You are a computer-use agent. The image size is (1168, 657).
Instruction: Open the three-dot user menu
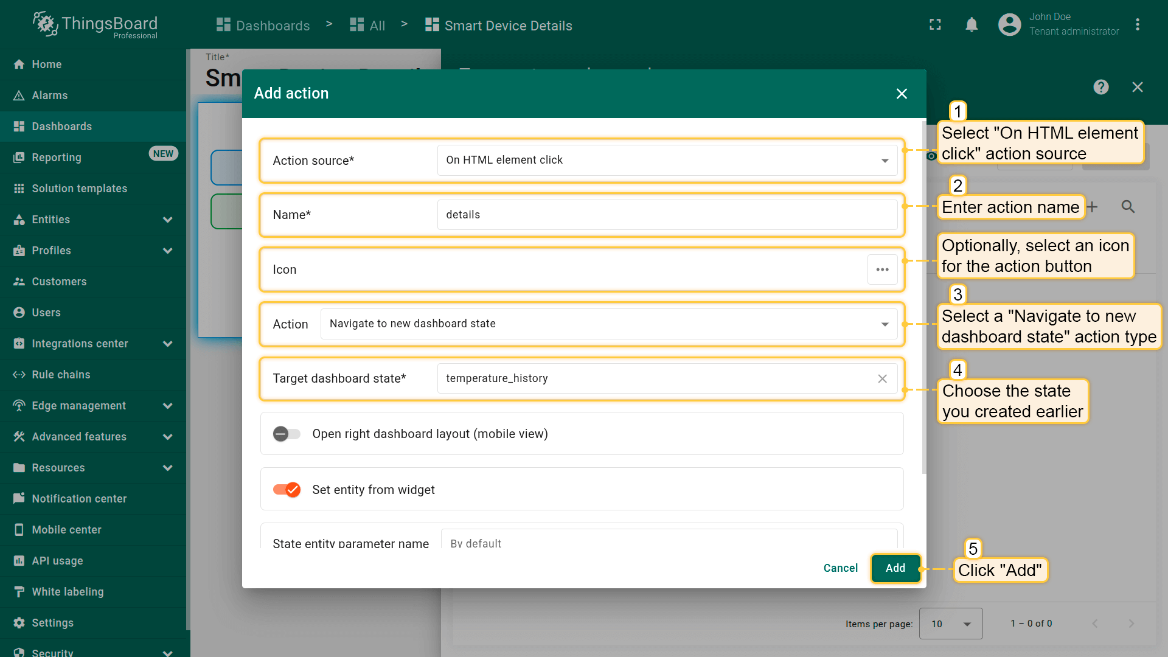coord(1137,25)
